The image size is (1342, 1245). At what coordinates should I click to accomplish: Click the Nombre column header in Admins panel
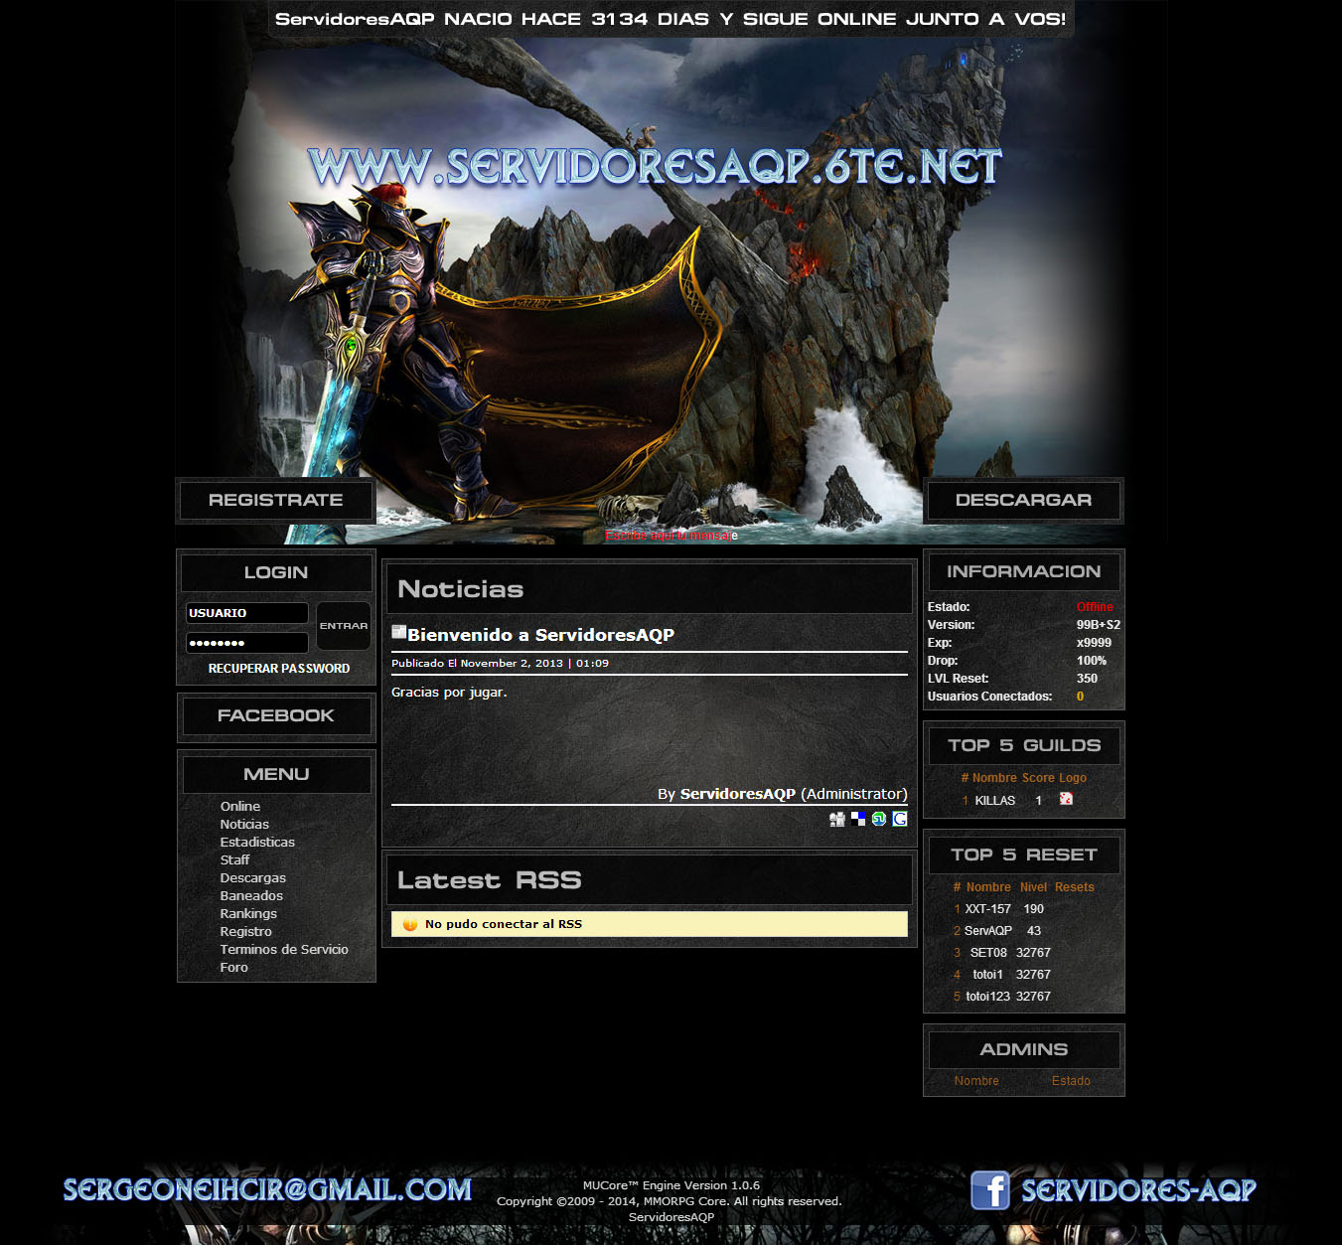tap(976, 1081)
